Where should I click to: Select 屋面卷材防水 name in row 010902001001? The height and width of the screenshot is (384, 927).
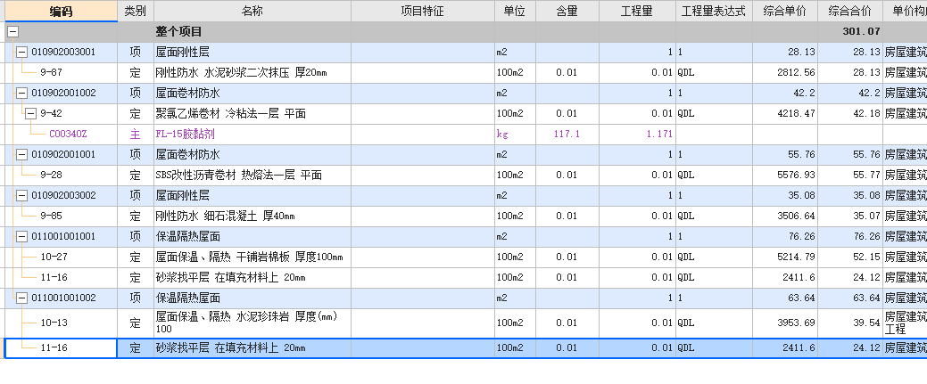pos(252,154)
